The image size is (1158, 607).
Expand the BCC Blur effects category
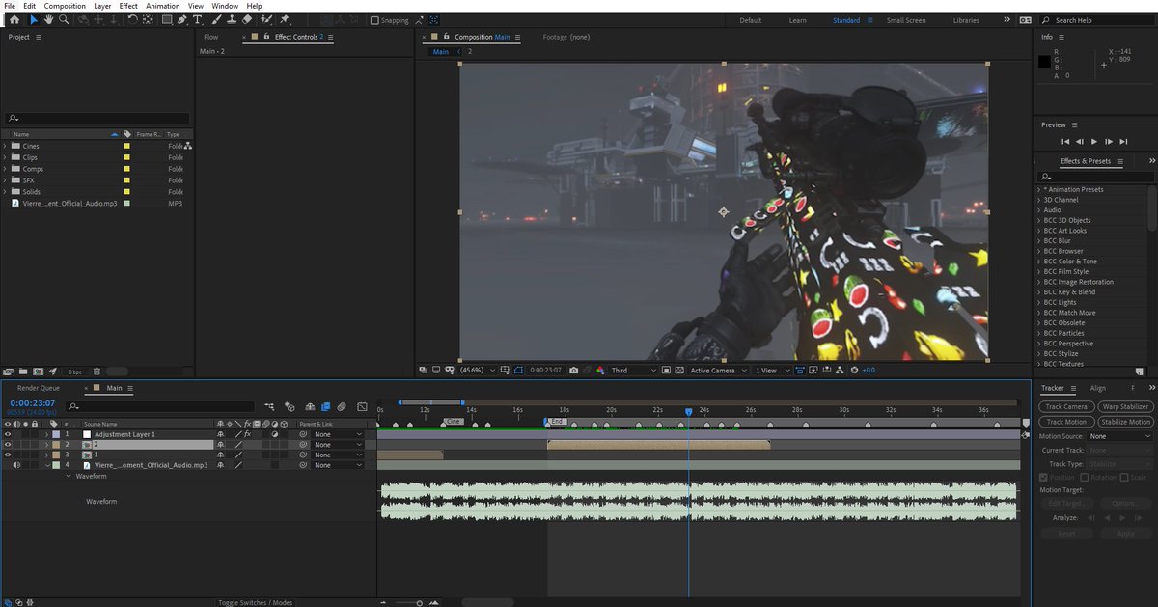point(1039,241)
